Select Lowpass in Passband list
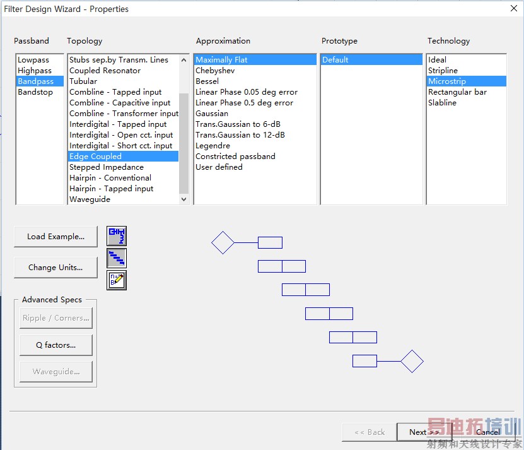524x450 pixels. tap(40, 60)
